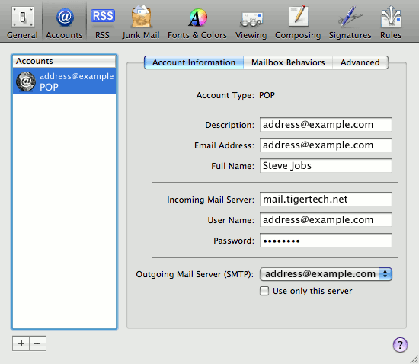Open Junk Mail preferences
The width and height of the screenshot is (419, 364).
(x=141, y=23)
